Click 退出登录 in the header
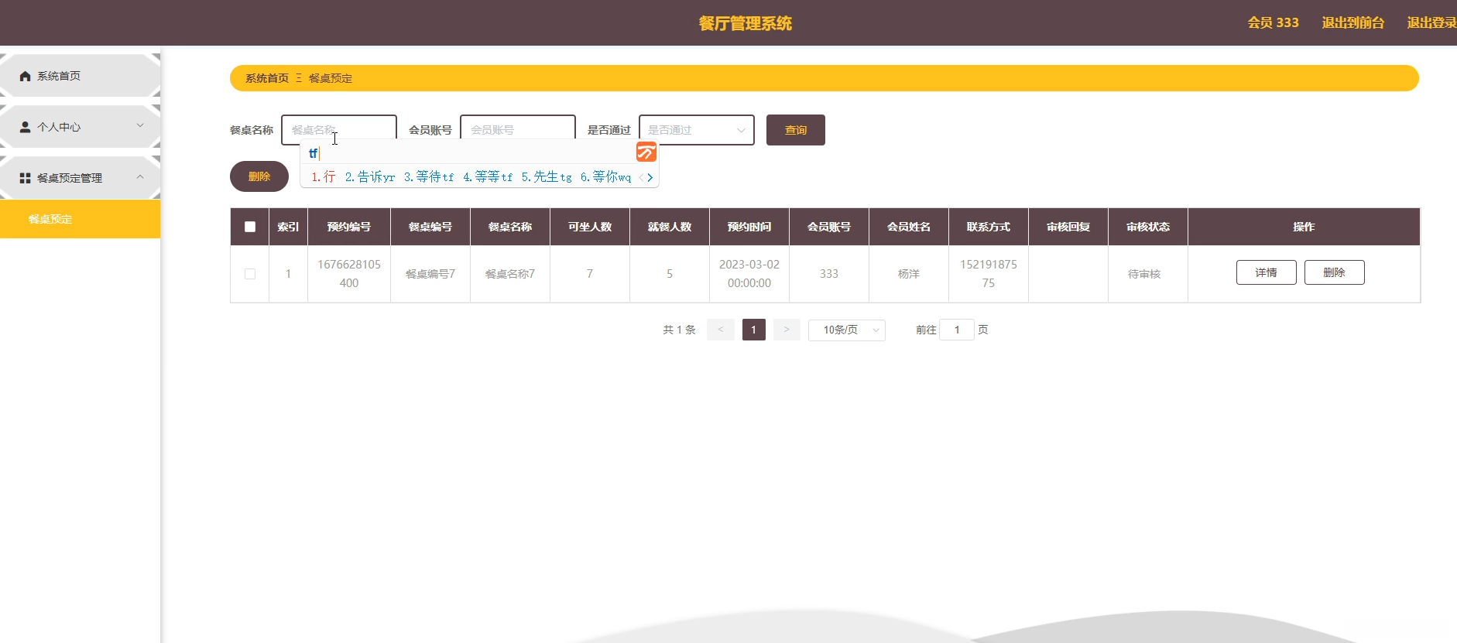1457x643 pixels. click(x=1431, y=22)
